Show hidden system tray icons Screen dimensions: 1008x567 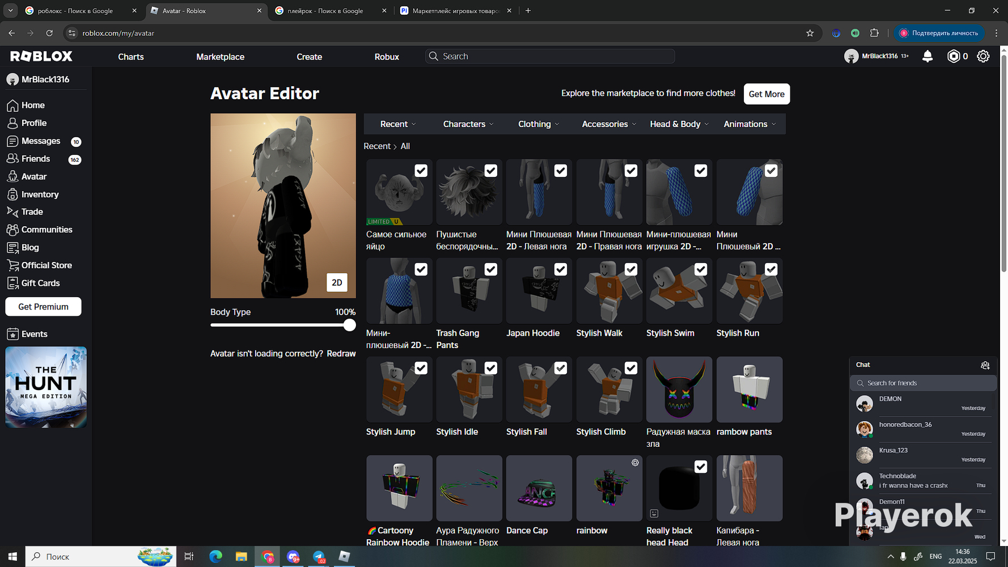tap(891, 557)
